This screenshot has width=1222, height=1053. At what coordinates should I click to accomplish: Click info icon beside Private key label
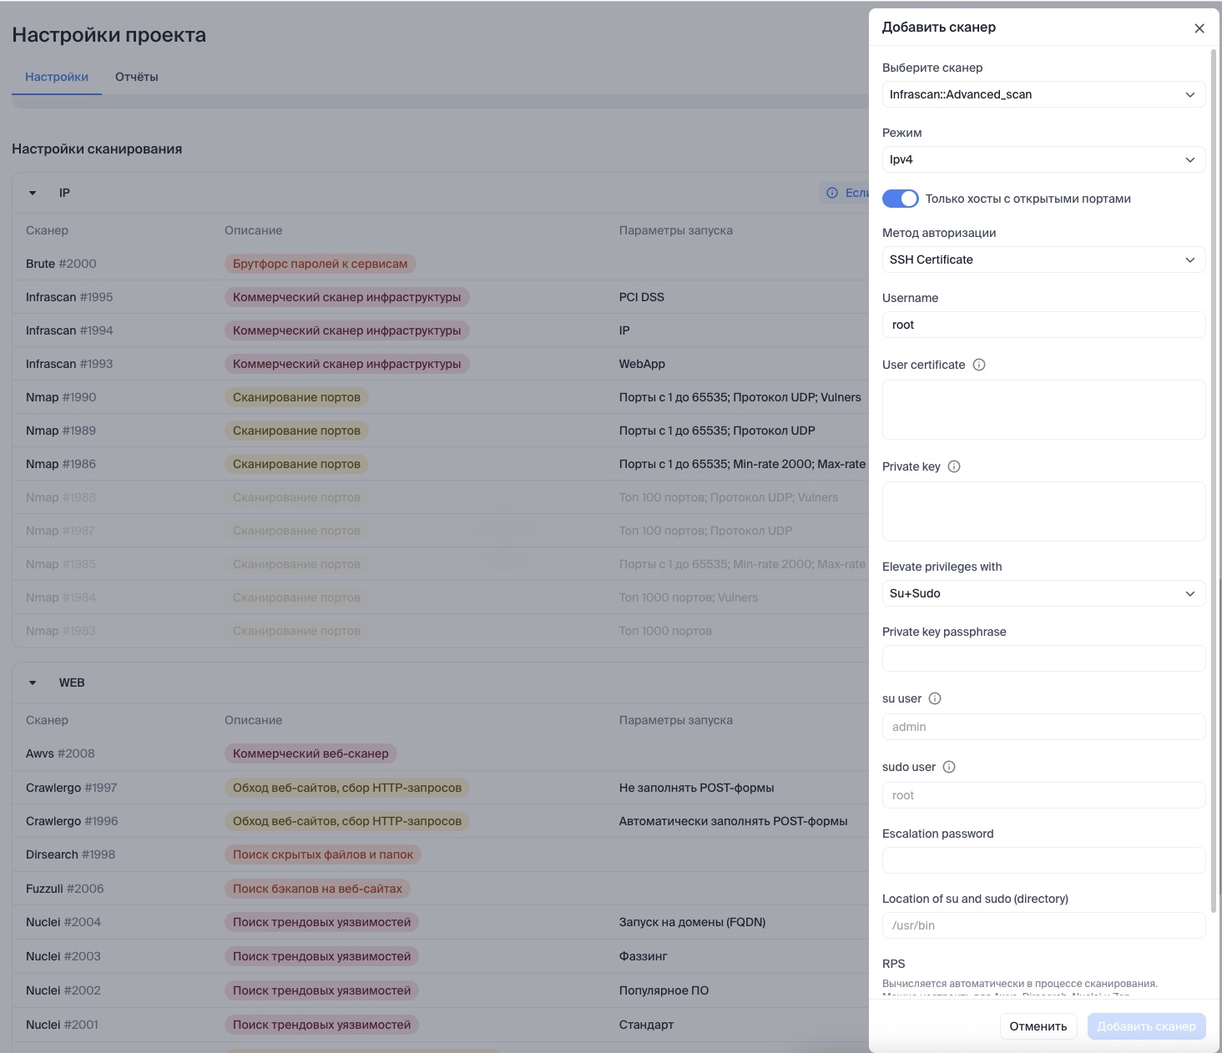click(954, 466)
